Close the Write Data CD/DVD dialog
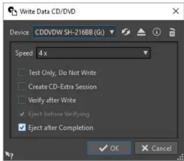This screenshot has width=184, height=161. point(176,11)
